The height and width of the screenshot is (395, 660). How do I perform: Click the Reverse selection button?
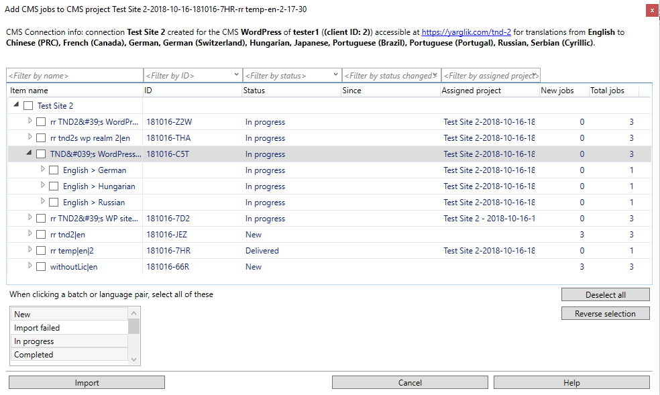(605, 313)
